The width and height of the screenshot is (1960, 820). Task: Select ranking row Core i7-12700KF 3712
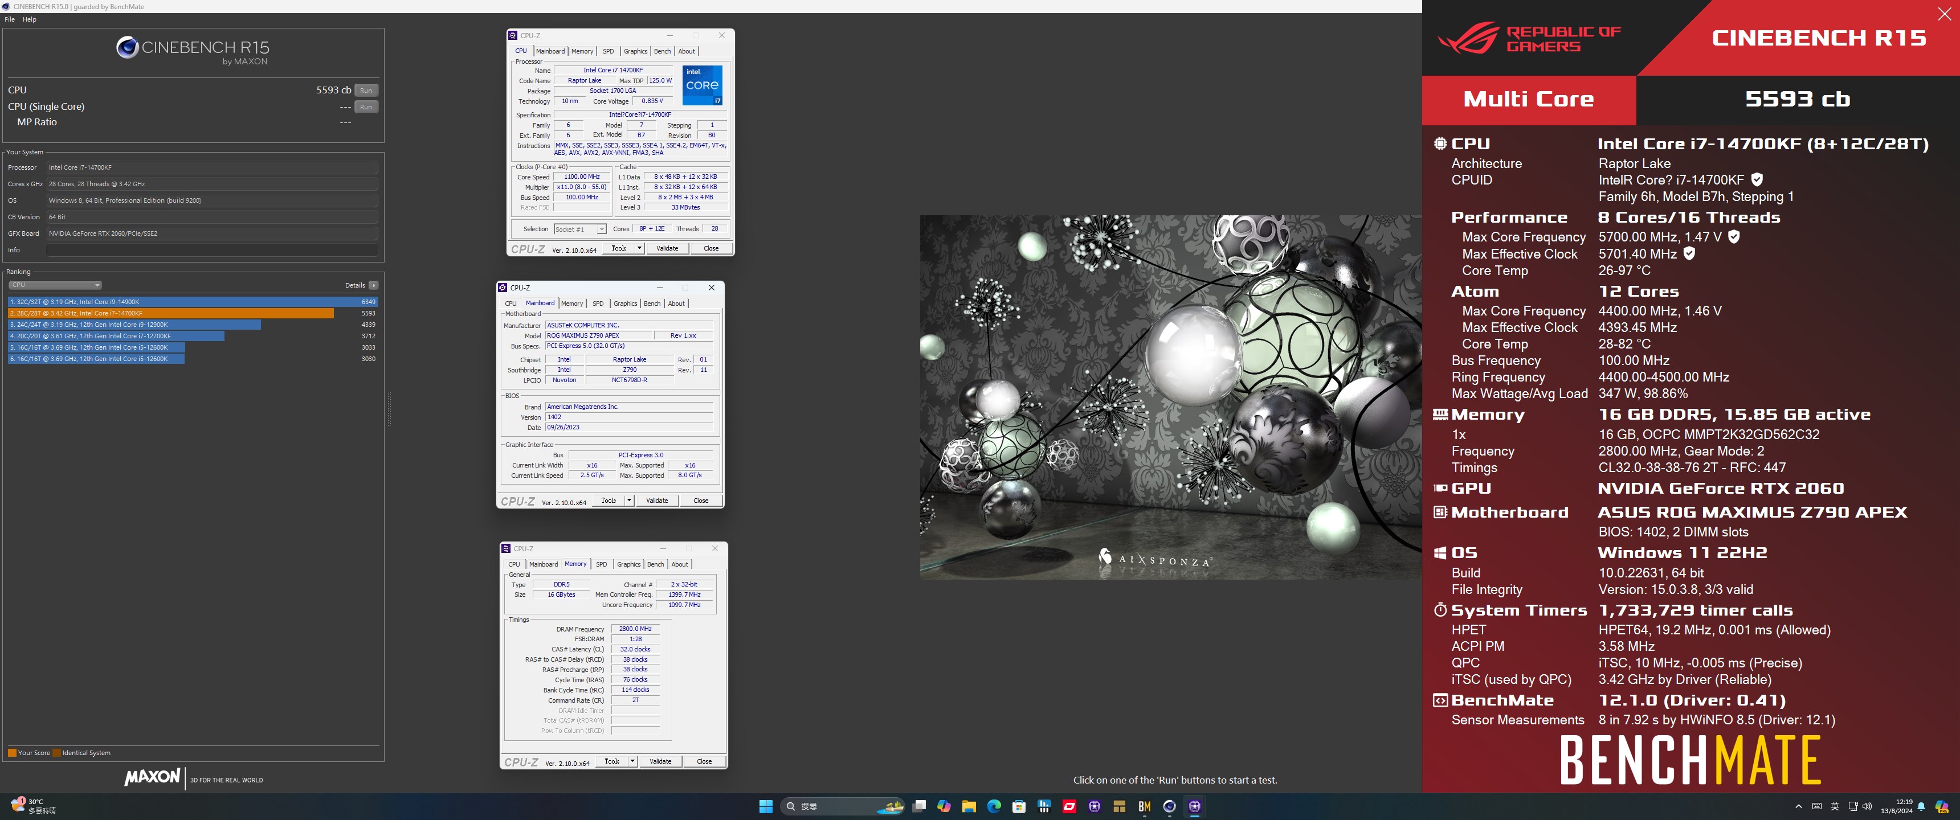coord(193,336)
